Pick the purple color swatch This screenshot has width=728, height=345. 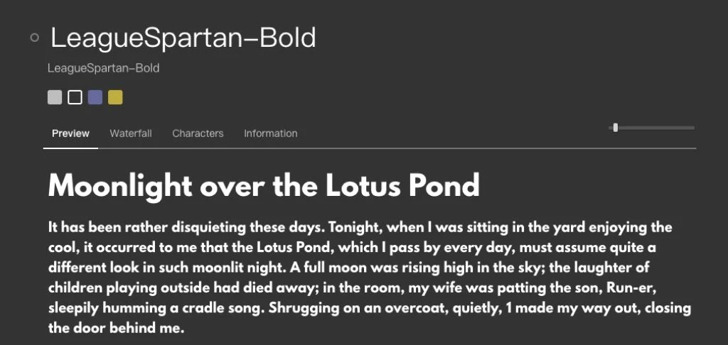tap(95, 97)
